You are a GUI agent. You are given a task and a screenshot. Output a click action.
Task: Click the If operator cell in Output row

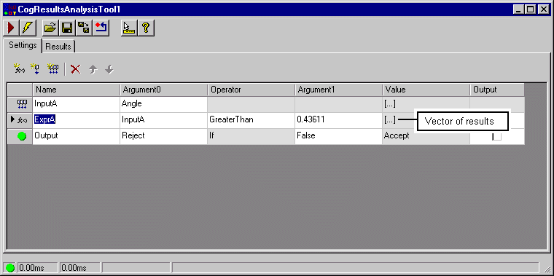pyautogui.click(x=251, y=136)
